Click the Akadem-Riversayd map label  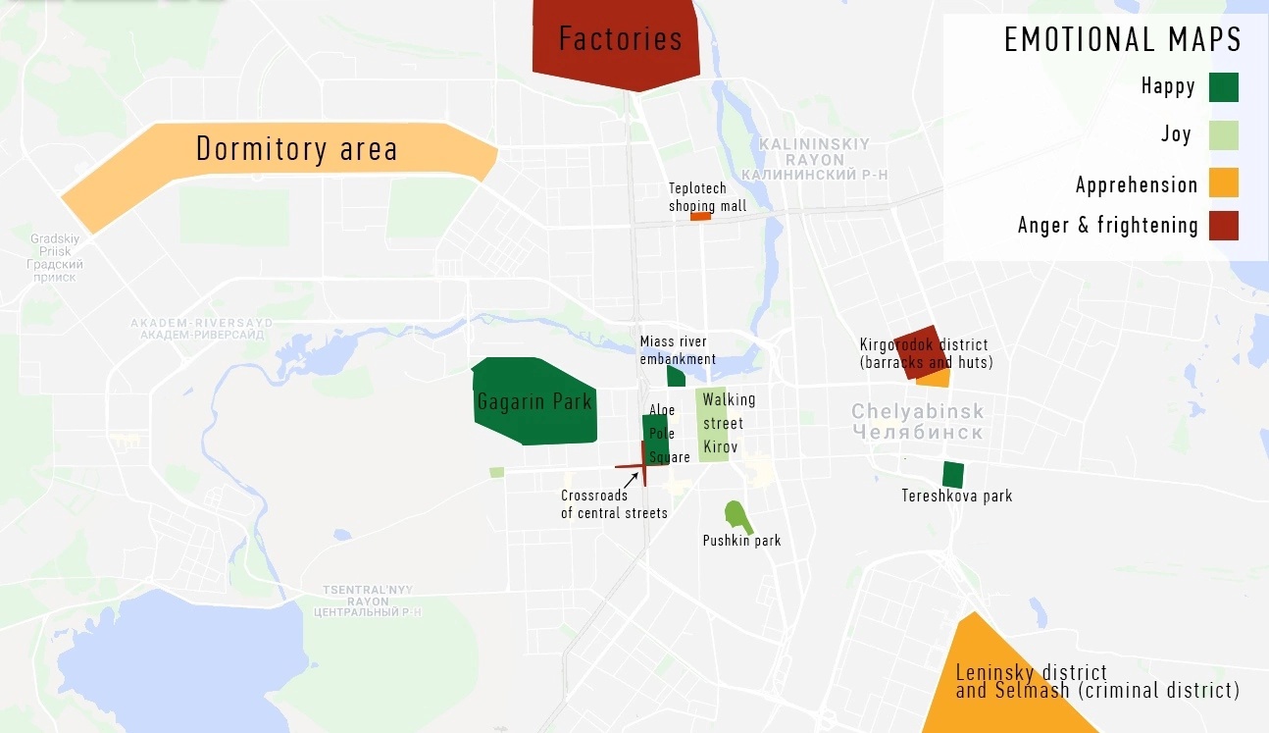coord(202,328)
